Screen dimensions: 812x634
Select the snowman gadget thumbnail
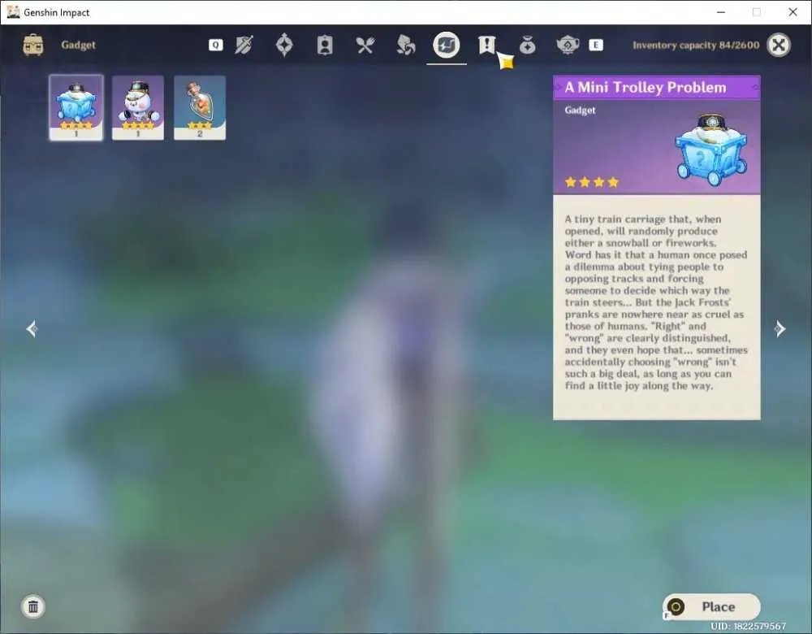(138, 107)
